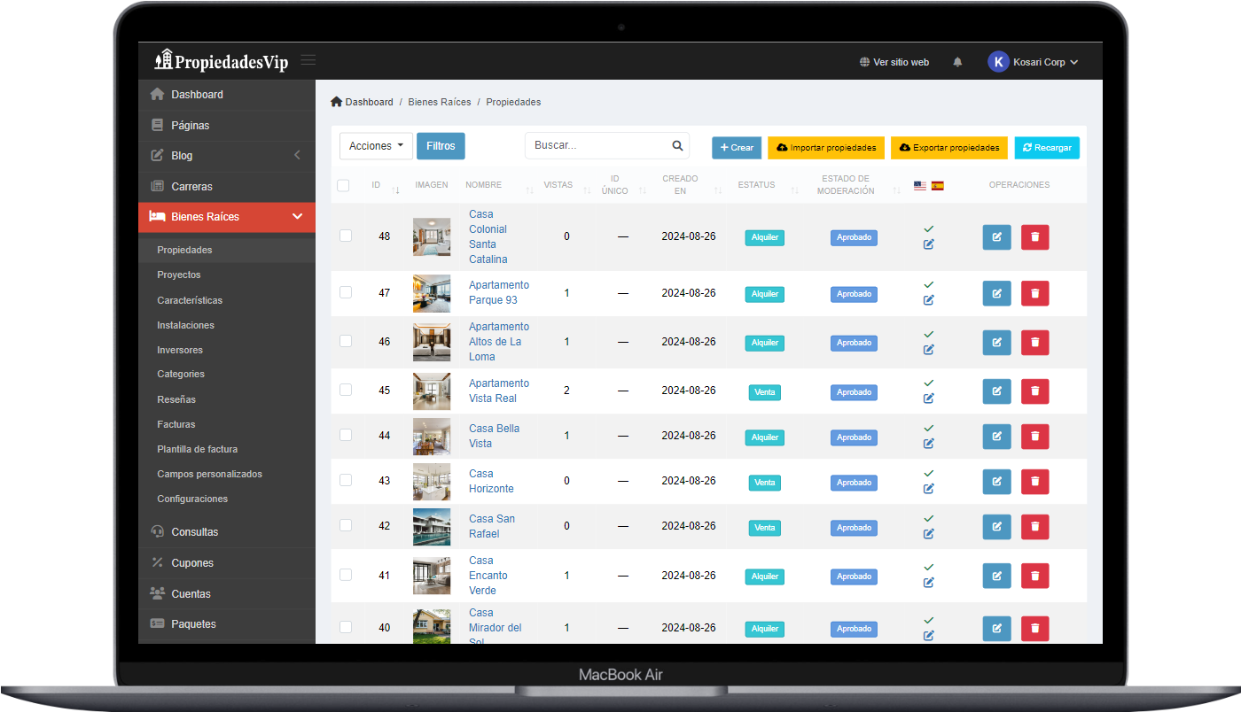Screen dimensions: 1241x712
Task: Click the Buscar search input field
Action: pos(597,146)
